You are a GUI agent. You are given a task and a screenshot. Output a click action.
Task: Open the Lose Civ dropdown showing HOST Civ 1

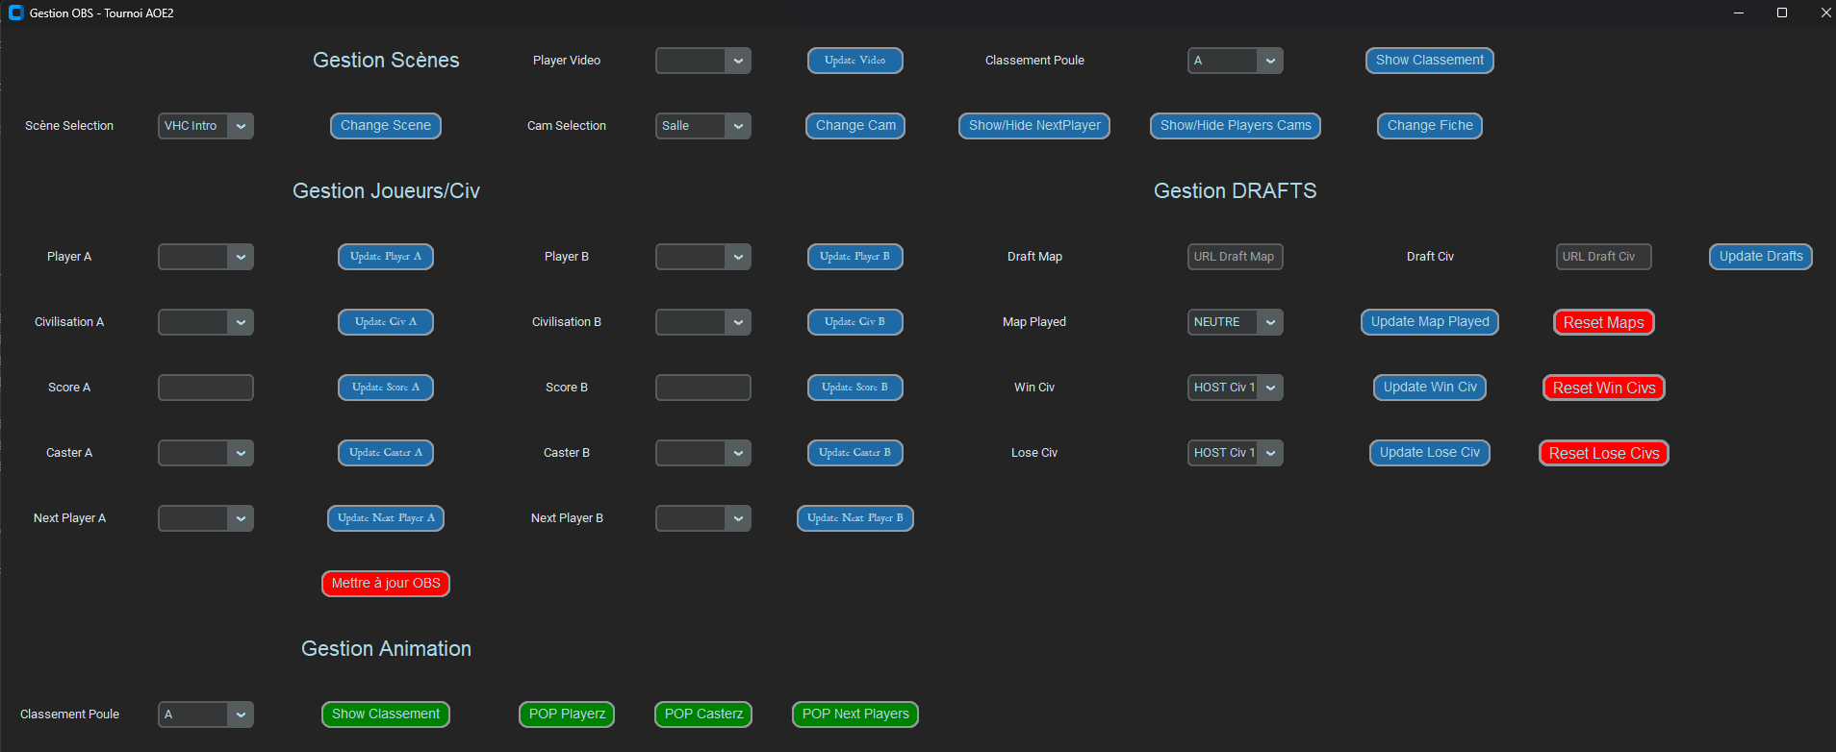[x=1236, y=453]
